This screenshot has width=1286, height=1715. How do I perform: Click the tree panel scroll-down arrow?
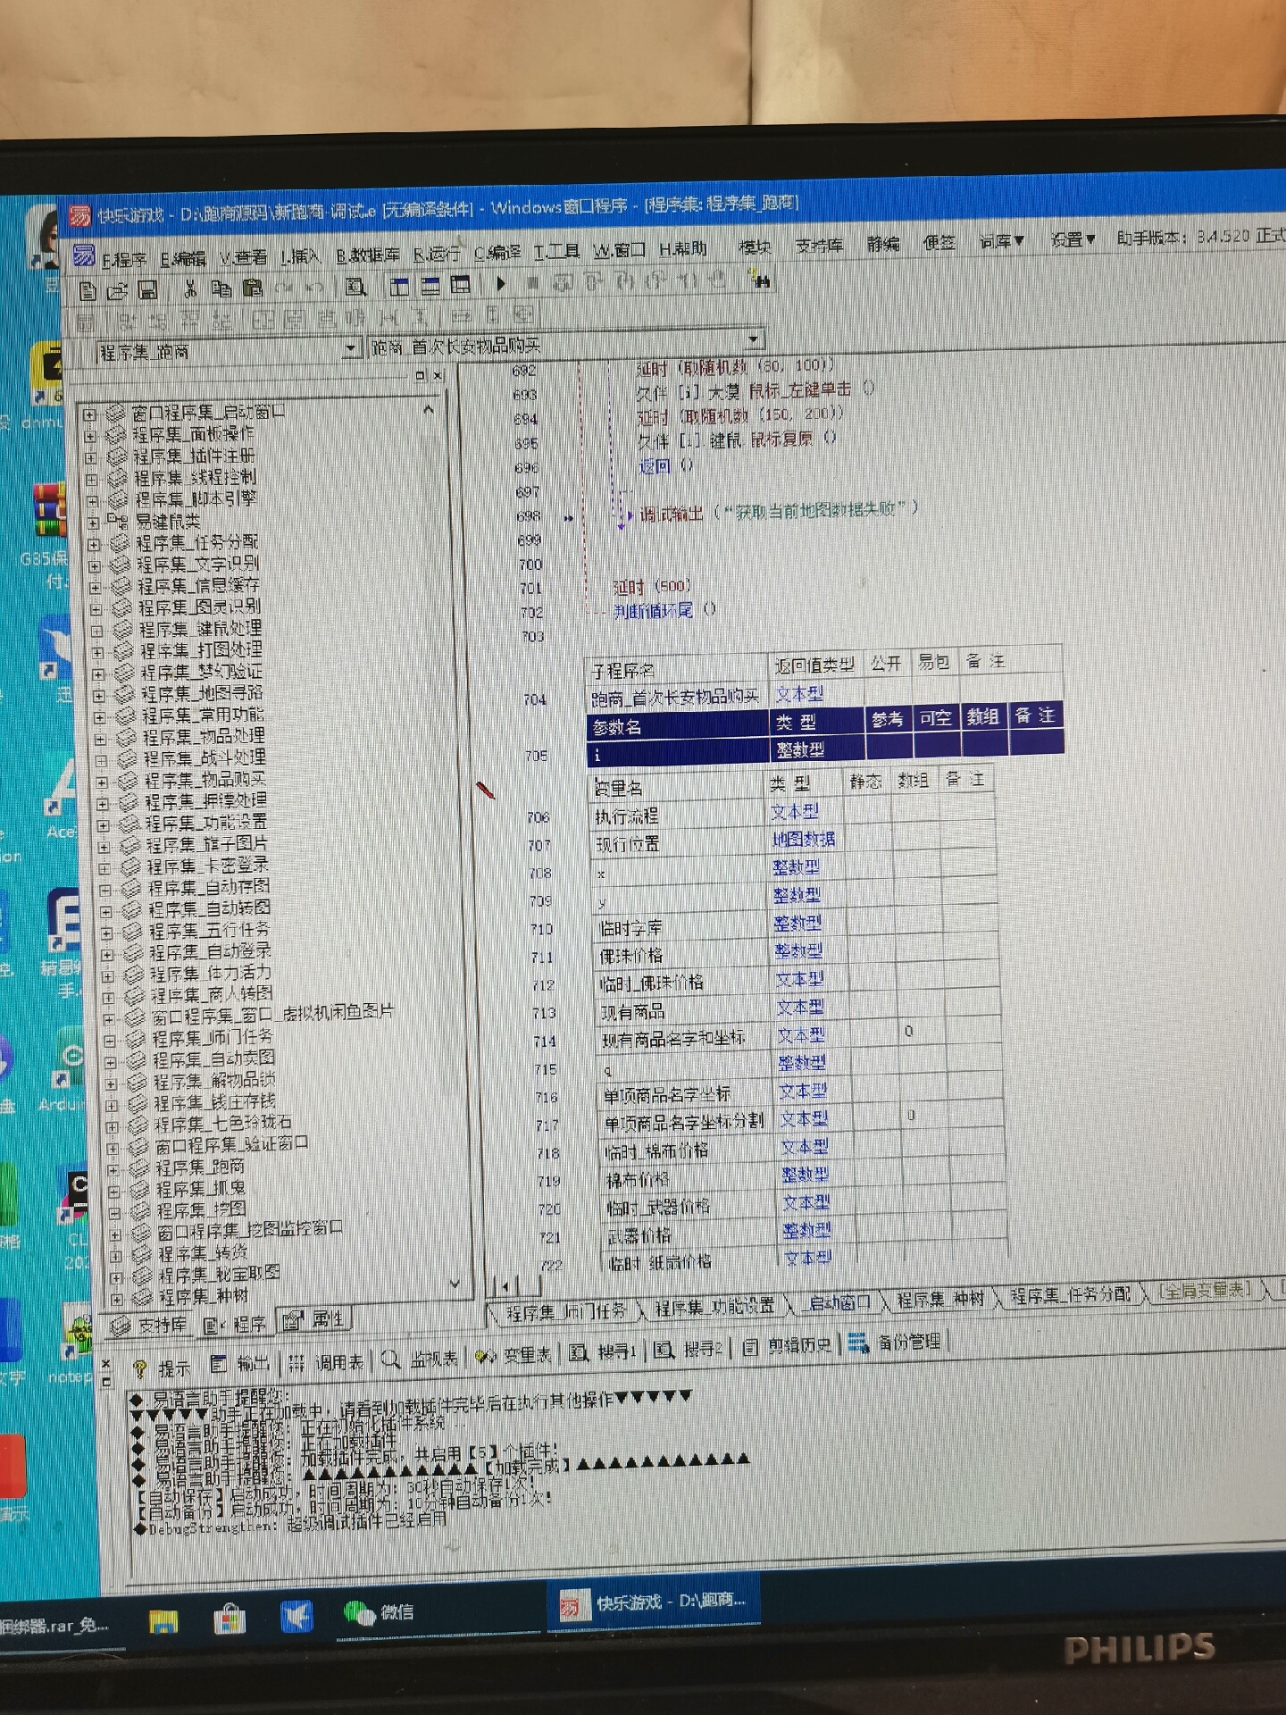coord(455,1284)
